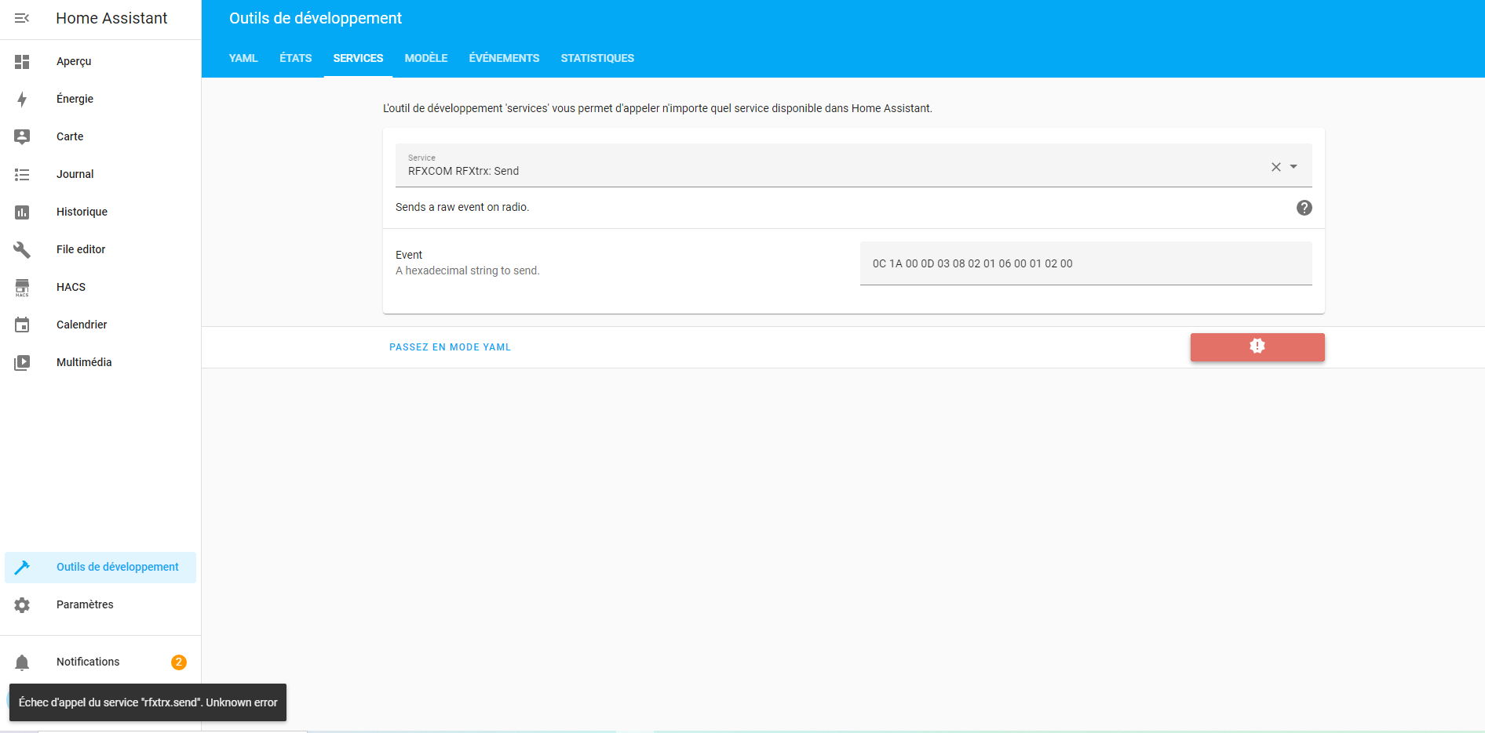Image resolution: width=1485 pixels, height=733 pixels.
Task: Collapse the sidebar with the menu icon
Action: coord(22,18)
